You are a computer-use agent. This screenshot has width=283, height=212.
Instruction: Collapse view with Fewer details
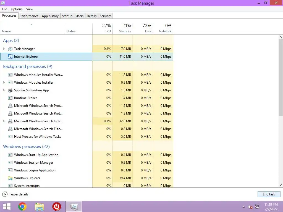click(x=15, y=194)
